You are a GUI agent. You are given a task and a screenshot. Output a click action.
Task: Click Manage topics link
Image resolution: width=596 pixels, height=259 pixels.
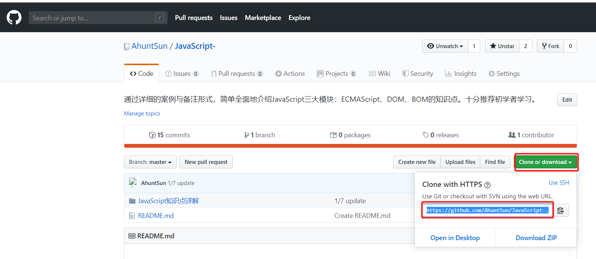click(x=142, y=114)
